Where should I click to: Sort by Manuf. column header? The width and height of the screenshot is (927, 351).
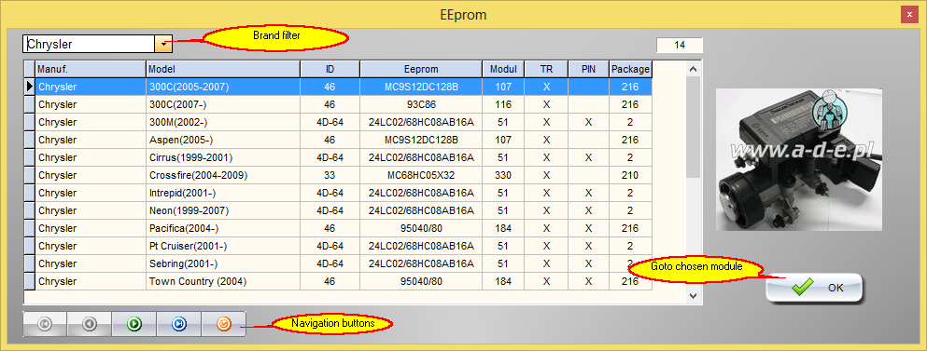pos(91,69)
